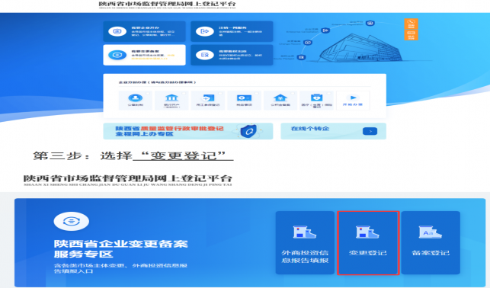Click the top platform title logo

pos(167,5)
